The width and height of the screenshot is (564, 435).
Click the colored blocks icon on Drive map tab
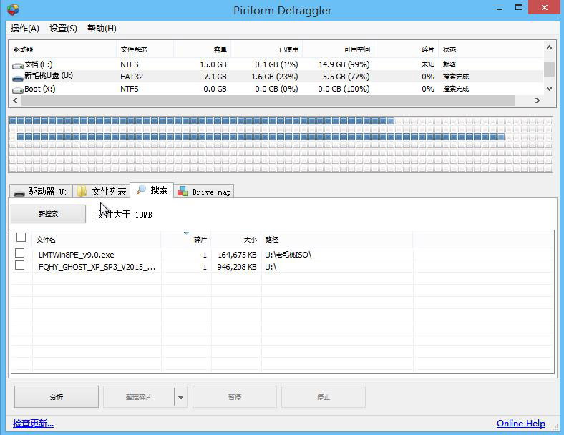(x=183, y=191)
